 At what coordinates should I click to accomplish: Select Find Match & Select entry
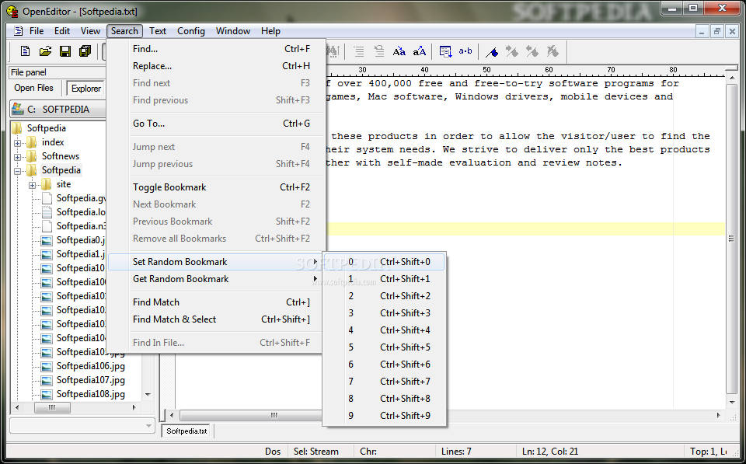(217, 319)
